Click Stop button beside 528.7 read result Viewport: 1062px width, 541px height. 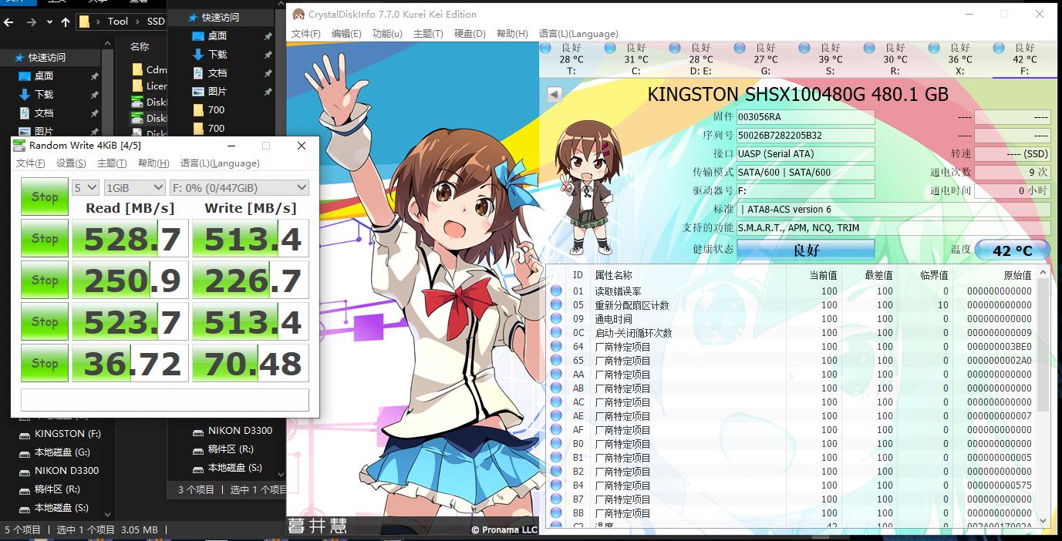45,238
